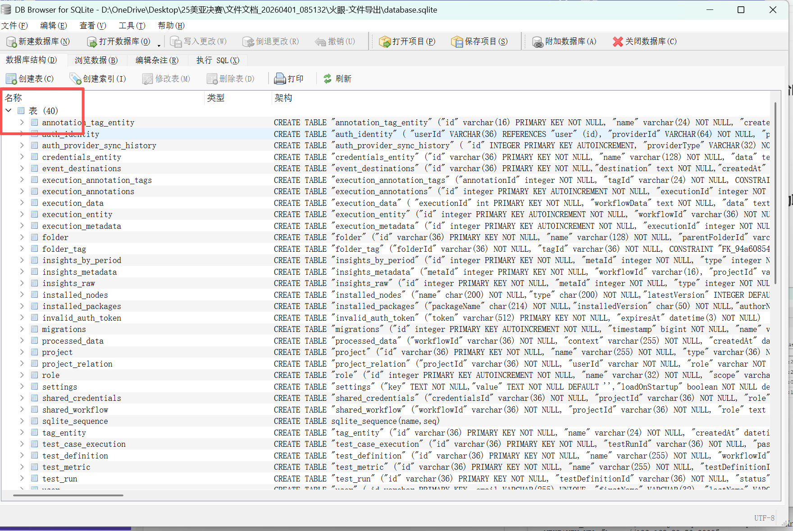Click table icon beside auth_provider_sync_history

[x=34, y=145]
